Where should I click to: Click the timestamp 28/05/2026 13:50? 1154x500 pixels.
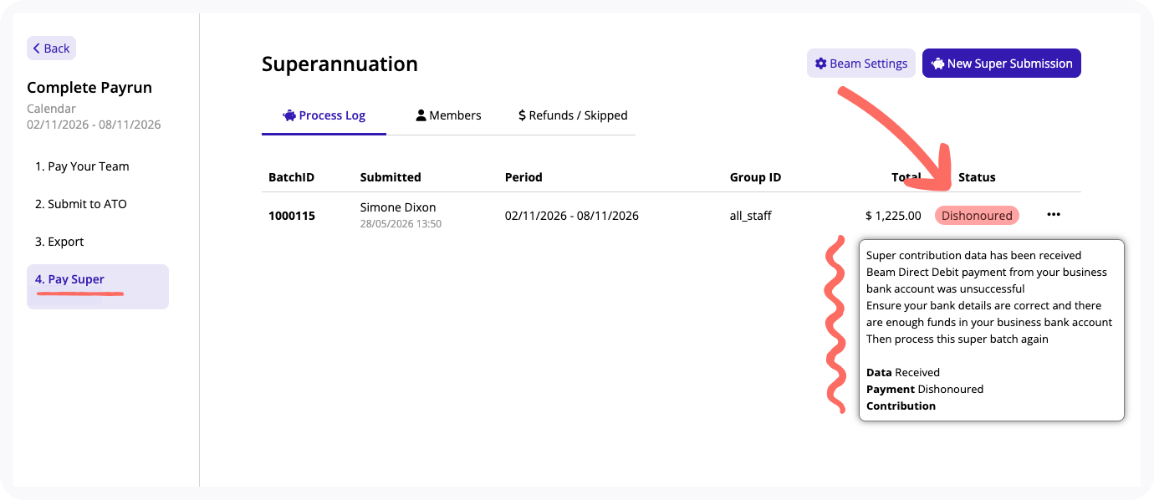401,224
